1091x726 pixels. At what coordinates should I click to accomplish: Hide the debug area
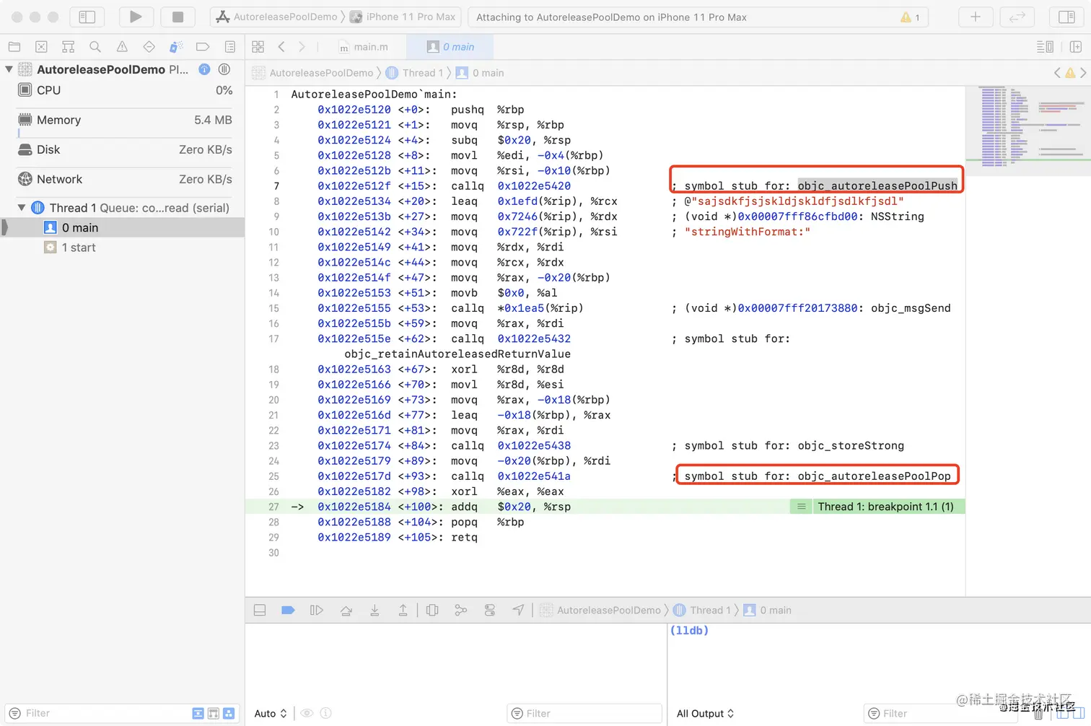[260, 611]
